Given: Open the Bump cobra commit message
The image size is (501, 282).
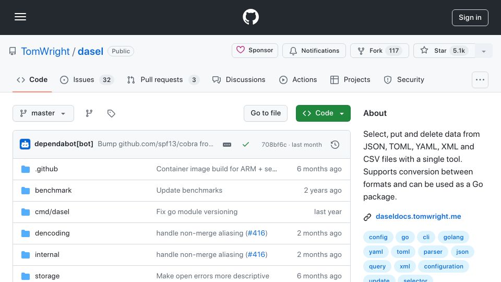Looking at the screenshot, I should coord(156,144).
